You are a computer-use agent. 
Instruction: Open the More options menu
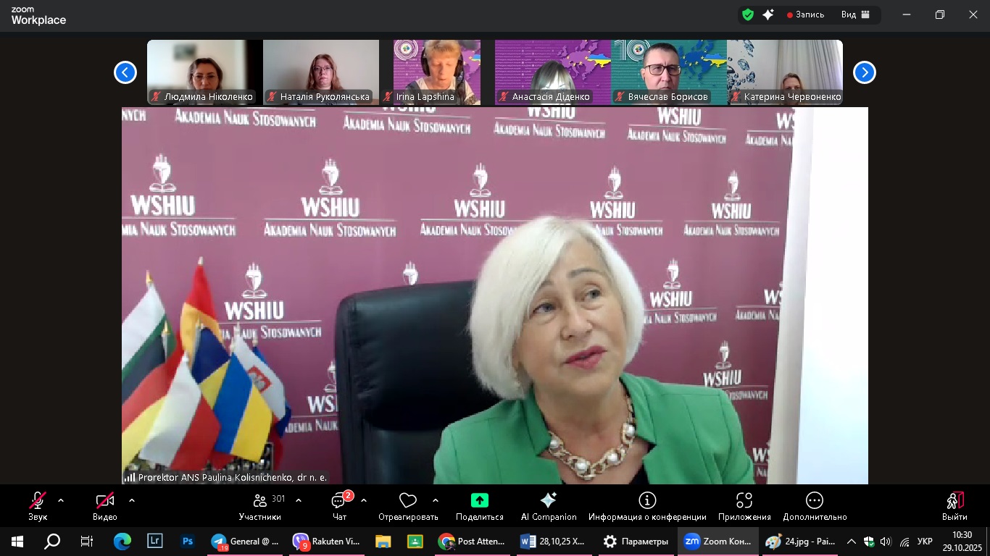815,505
